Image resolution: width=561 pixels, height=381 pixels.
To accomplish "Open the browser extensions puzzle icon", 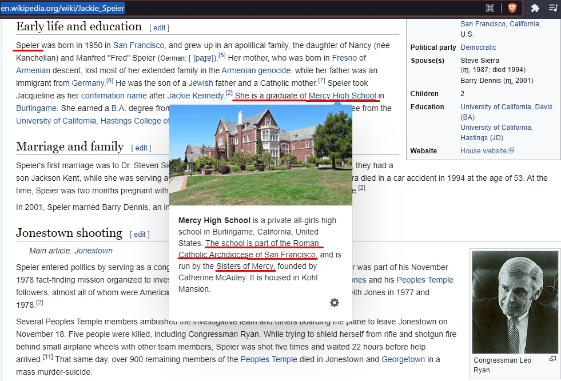I will [535, 8].
